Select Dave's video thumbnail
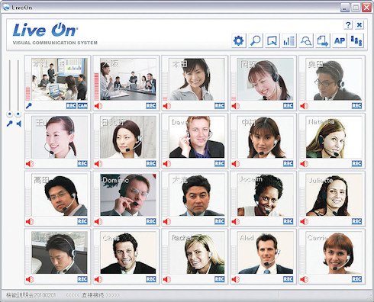This screenshot has height=302, width=374. pyautogui.click(x=197, y=137)
